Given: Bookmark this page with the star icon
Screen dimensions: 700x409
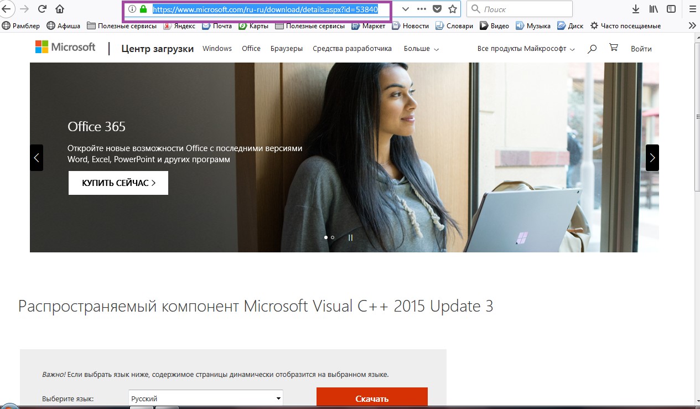Looking at the screenshot, I should point(453,9).
